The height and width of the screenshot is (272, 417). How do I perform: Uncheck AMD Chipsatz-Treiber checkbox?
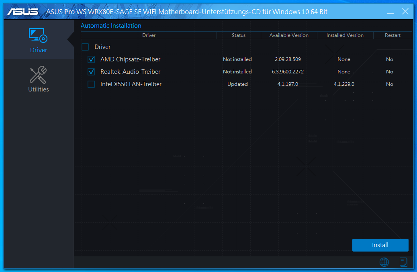click(x=91, y=59)
